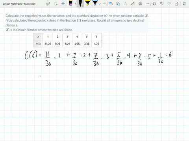Select the yellow highlighter
The height and width of the screenshot is (141, 189).
pos(87,3)
